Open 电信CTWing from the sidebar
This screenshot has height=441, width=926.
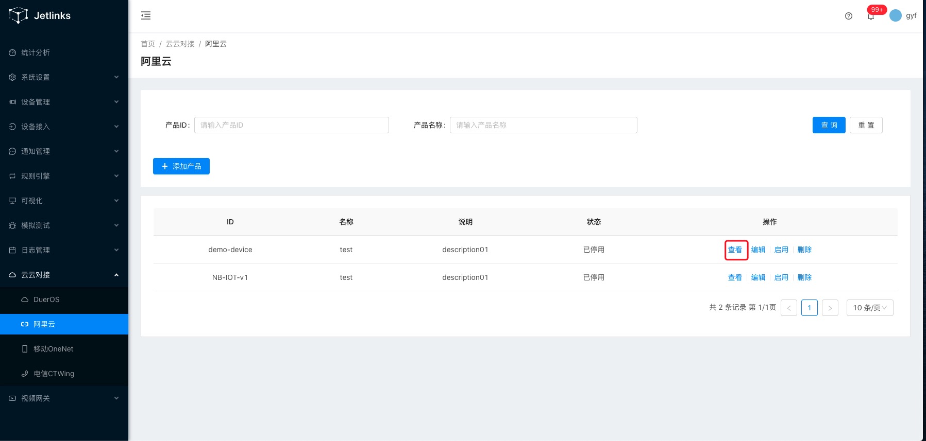click(x=54, y=374)
